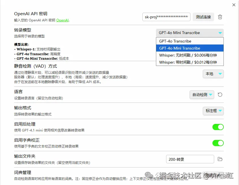Open the OpenAI link under API key
The height and width of the screenshot is (185, 239).
(62, 20)
